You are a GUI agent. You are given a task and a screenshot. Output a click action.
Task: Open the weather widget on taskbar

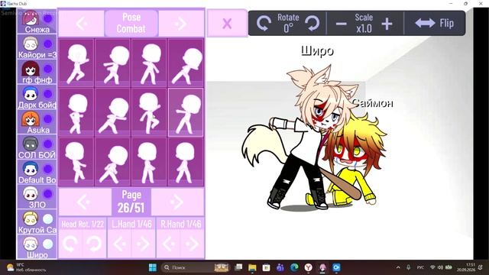[x=27, y=267]
